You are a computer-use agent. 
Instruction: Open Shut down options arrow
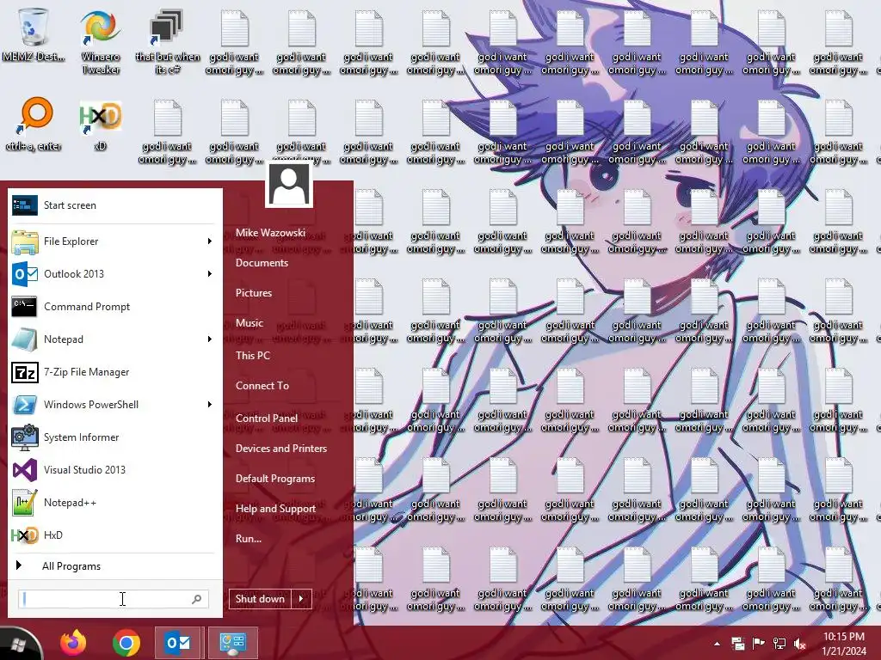[302, 599]
